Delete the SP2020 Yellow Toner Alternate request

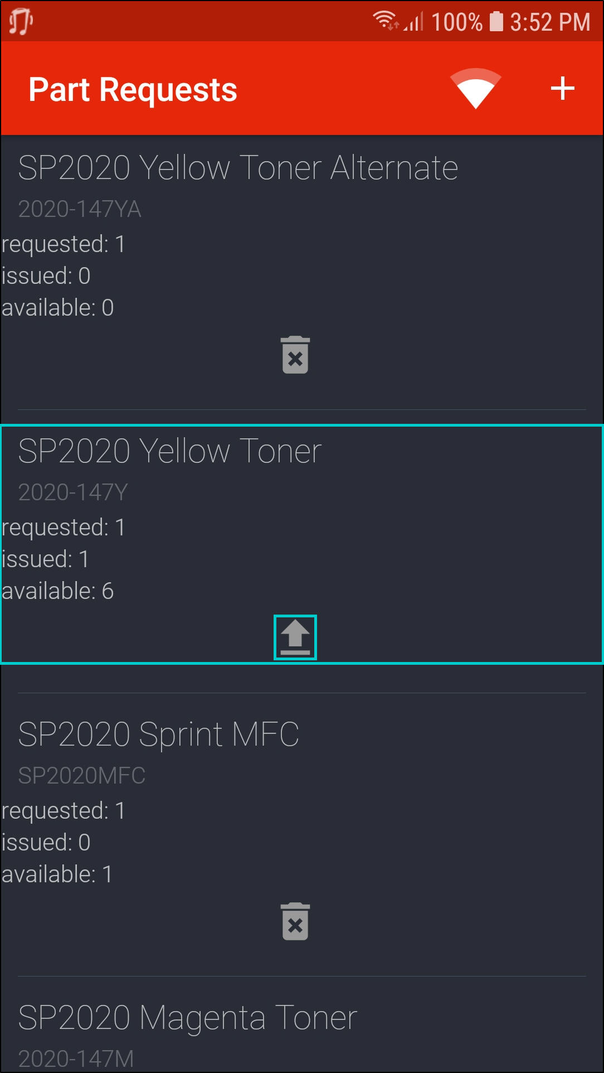coord(295,355)
